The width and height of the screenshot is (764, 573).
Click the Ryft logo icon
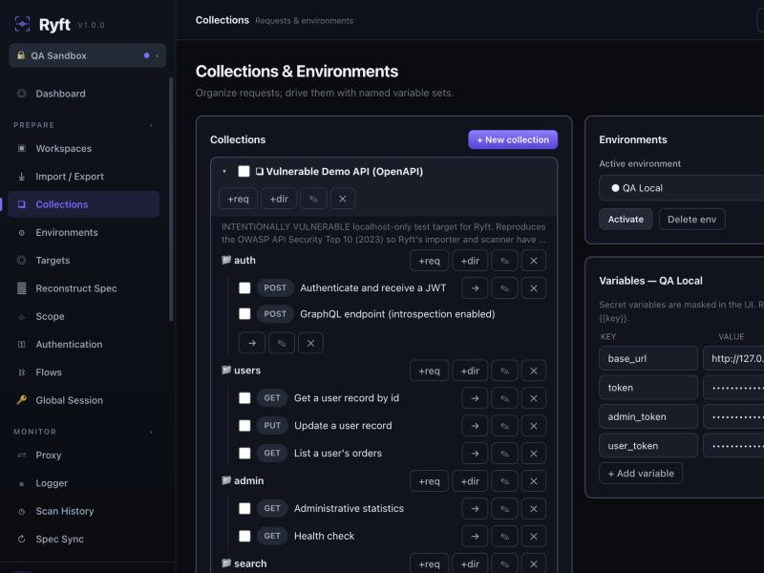coord(22,23)
